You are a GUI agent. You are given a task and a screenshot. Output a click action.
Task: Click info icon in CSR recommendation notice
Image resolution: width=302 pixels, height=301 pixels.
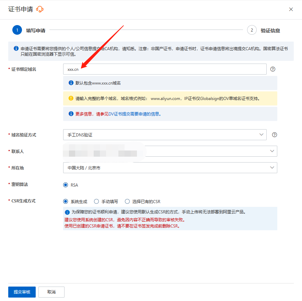coord(67,212)
